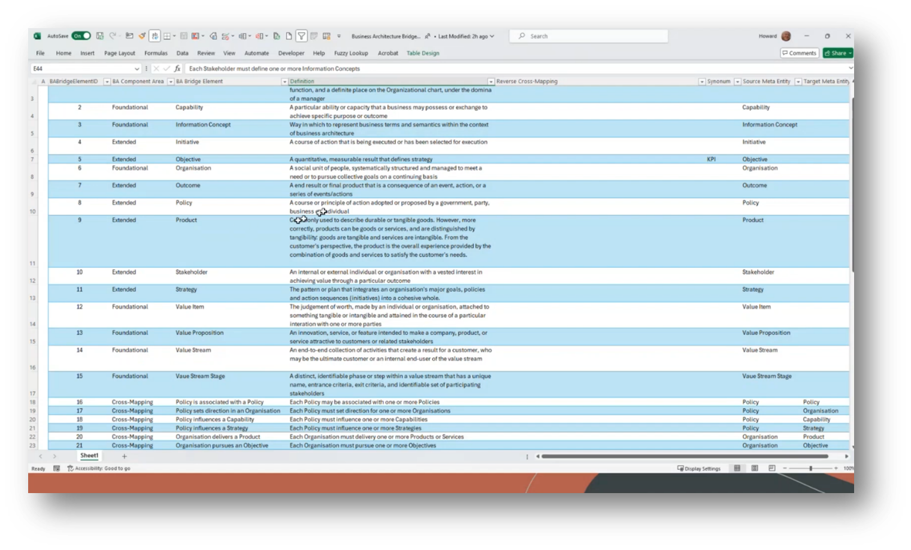Click Accessibility: Good to go status

point(99,469)
